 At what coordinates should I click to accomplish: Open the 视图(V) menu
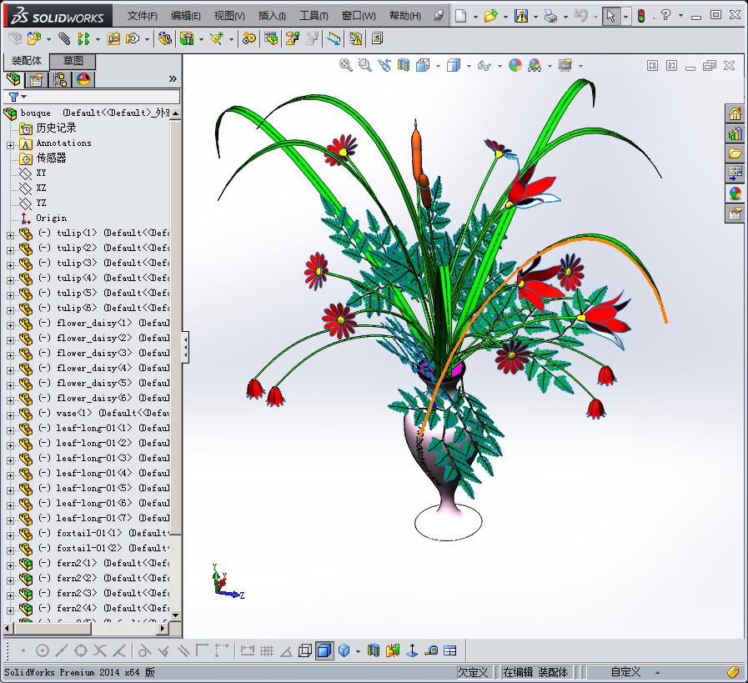[229, 16]
